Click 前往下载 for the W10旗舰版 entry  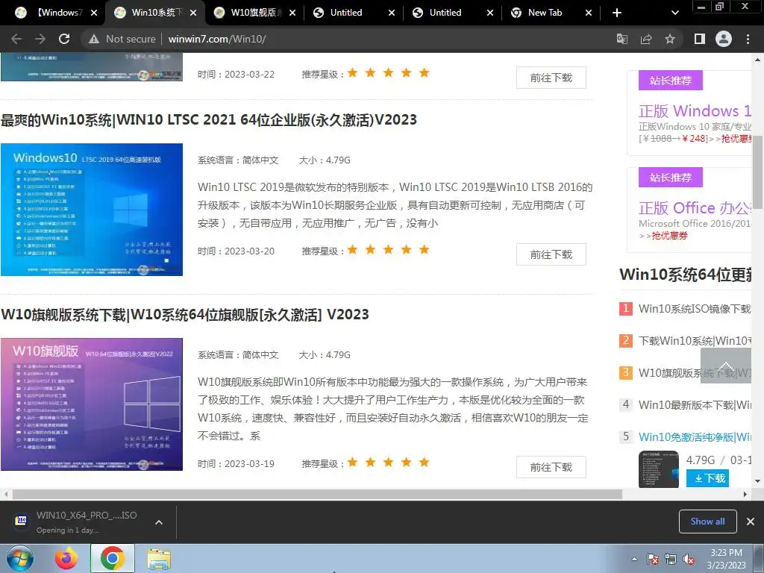551,467
